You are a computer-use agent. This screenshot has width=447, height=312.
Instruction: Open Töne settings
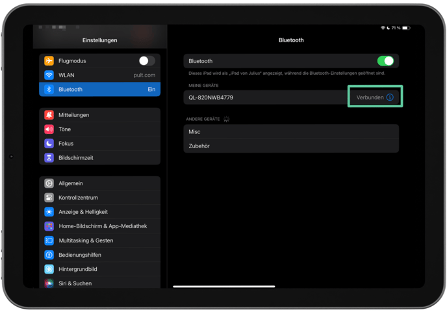(100, 129)
